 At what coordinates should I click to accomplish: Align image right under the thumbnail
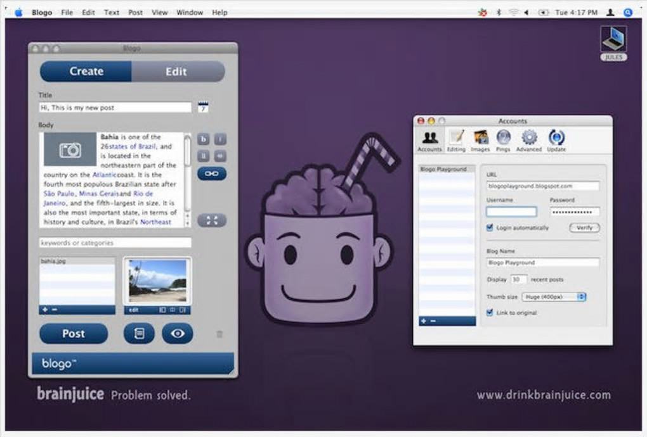(183, 310)
